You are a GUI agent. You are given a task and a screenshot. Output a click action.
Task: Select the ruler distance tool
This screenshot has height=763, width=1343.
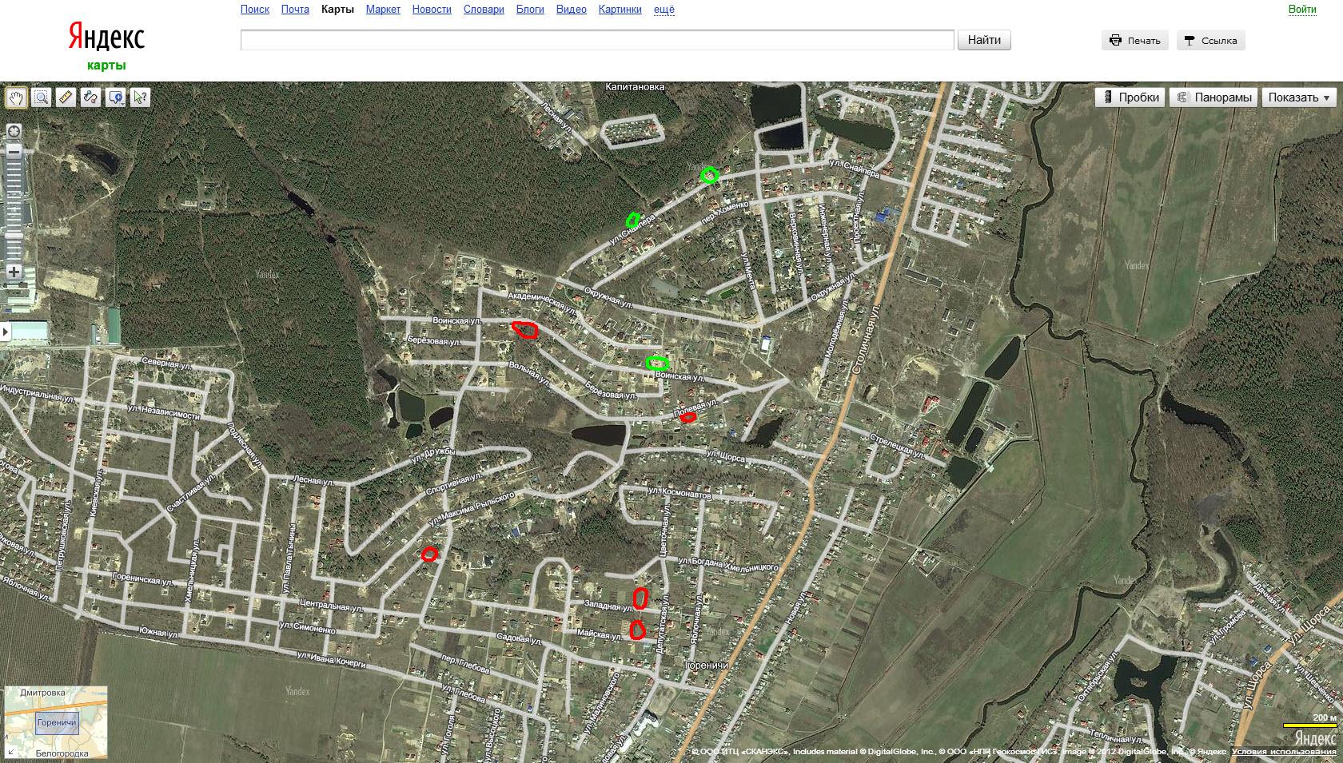click(x=66, y=97)
